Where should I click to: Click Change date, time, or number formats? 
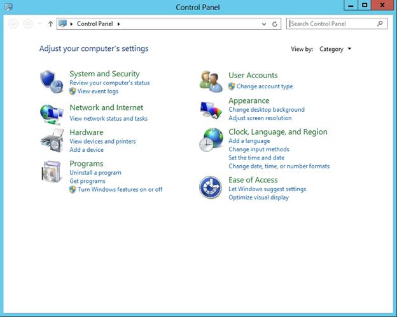point(279,166)
